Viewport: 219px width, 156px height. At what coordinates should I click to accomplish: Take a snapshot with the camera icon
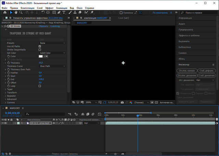pos(122,102)
